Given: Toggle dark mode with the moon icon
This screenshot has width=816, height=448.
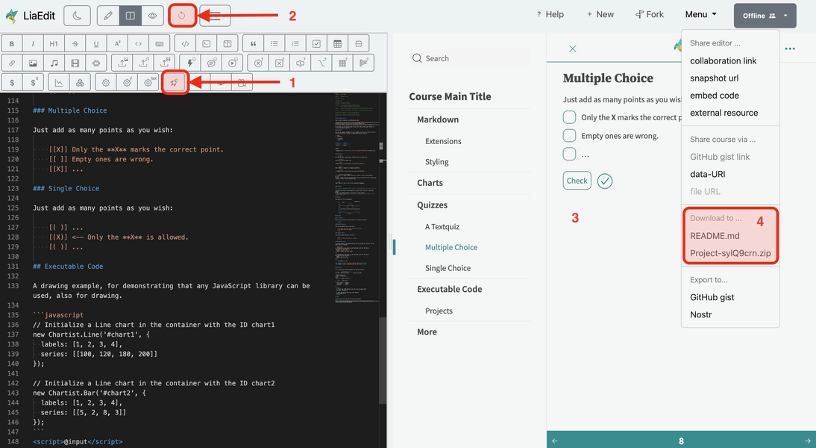Looking at the screenshot, I should click(x=78, y=15).
